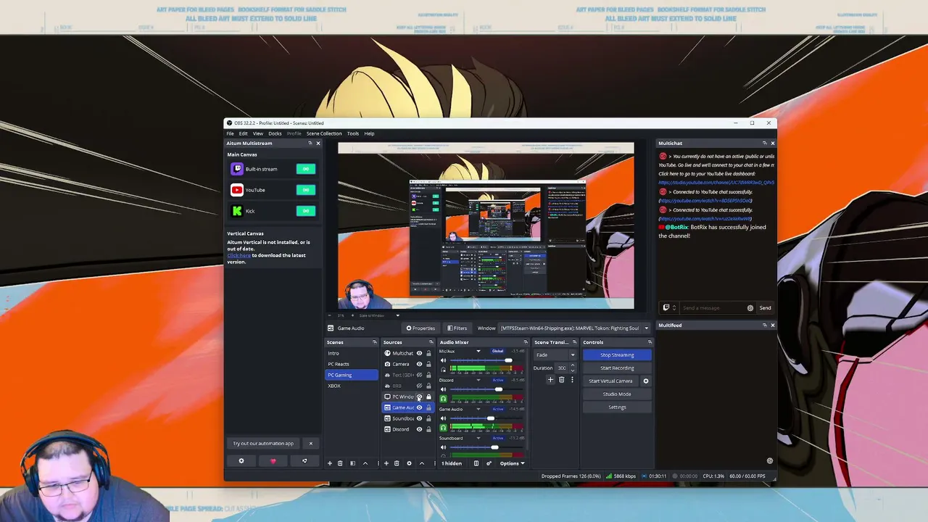Show the hidden Text (GDI+) source
Viewport: 928px width, 522px height.
pyautogui.click(x=419, y=375)
